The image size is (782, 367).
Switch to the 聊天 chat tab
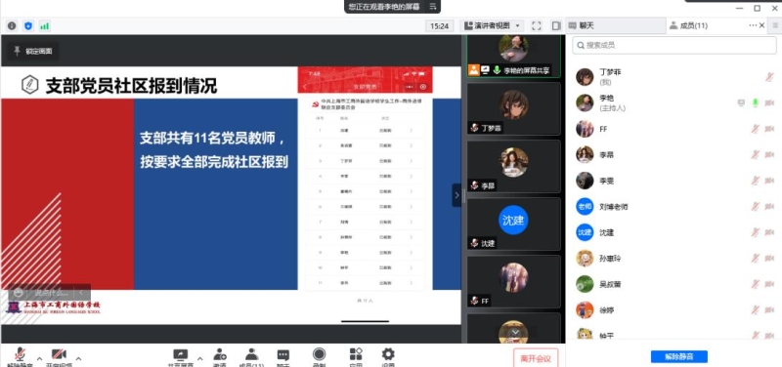tap(616, 26)
